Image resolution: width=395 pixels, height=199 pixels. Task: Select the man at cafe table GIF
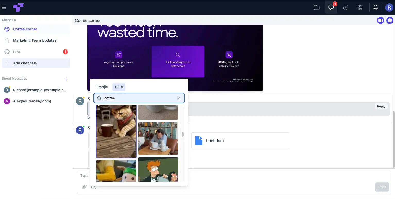(158, 139)
